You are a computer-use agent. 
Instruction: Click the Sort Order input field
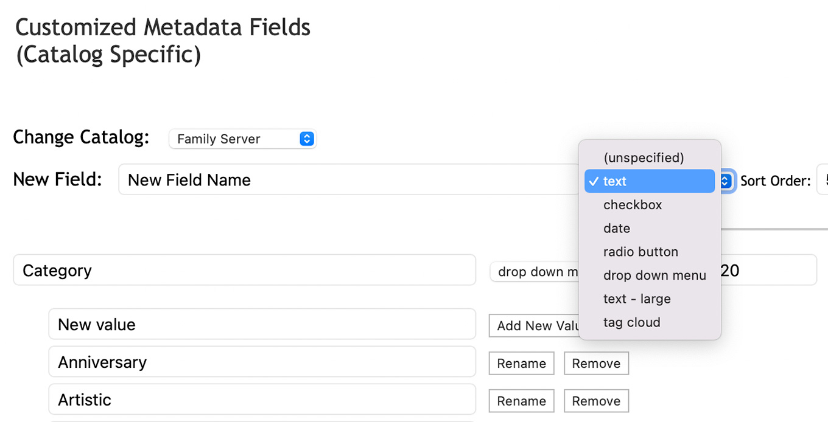tap(823, 179)
